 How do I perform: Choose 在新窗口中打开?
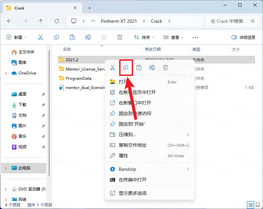(149, 103)
